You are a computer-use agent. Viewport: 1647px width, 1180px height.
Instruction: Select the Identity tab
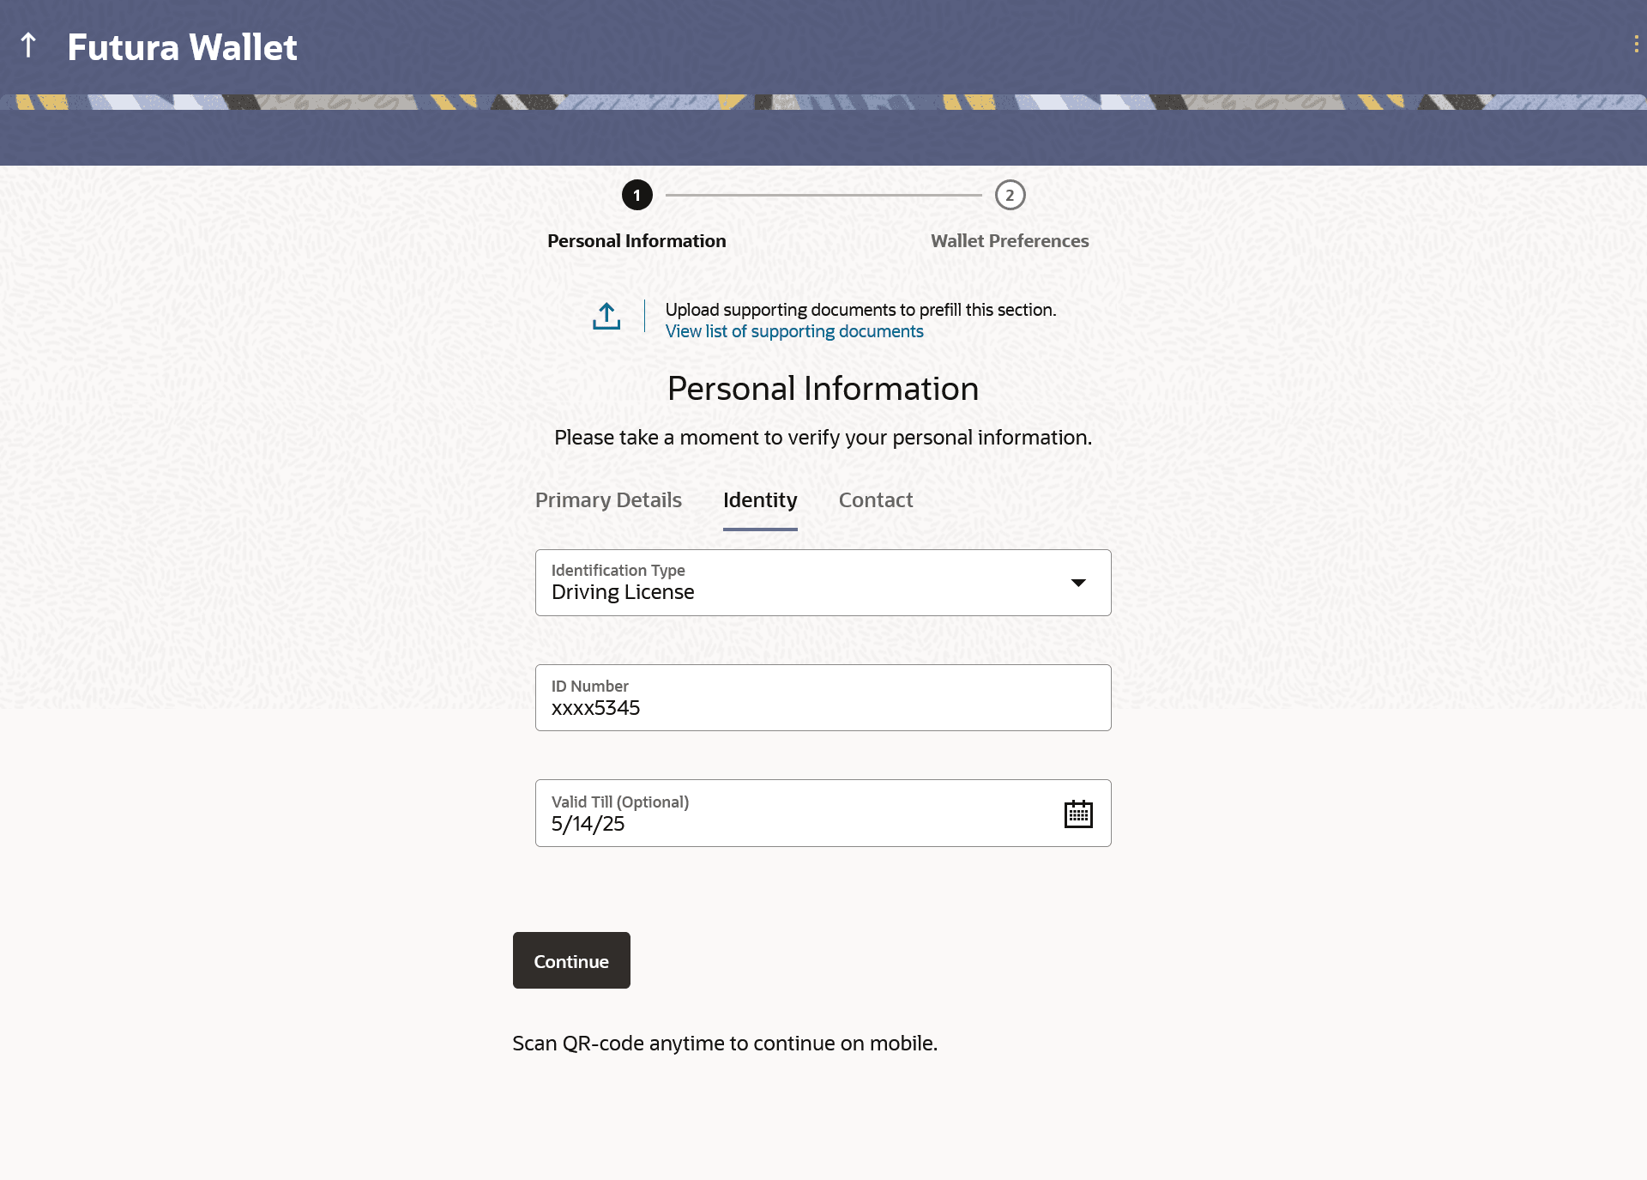click(760, 500)
